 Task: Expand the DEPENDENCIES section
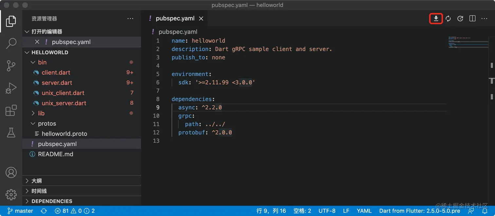coord(82,201)
